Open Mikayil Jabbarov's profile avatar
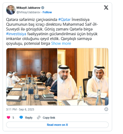The height and width of the screenshot is (134, 123). click(x=11, y=10)
